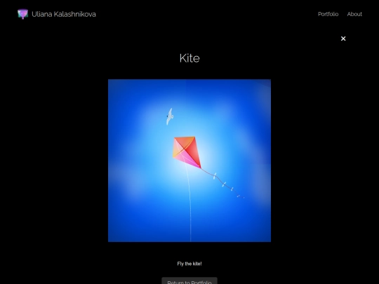This screenshot has height=284, width=379.
Task: Click the site logo icon beside Uliana Kalashnikova
Action: click(22, 14)
